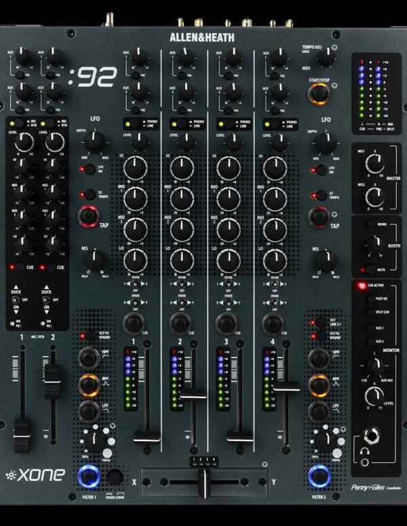Switch channel 2 PHONO/LINE selector
Screen dimensions: 407x526
181,124
